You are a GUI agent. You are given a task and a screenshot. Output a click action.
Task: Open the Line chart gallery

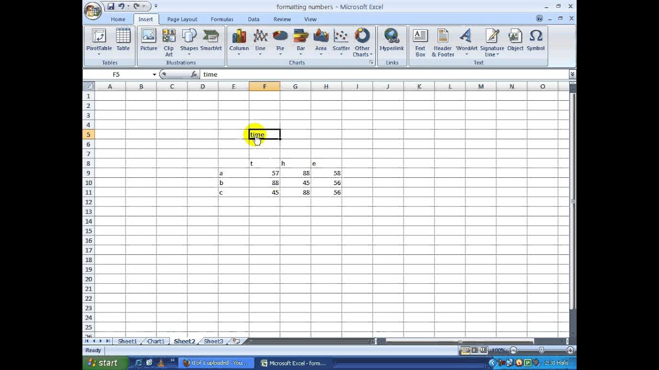coord(261,42)
